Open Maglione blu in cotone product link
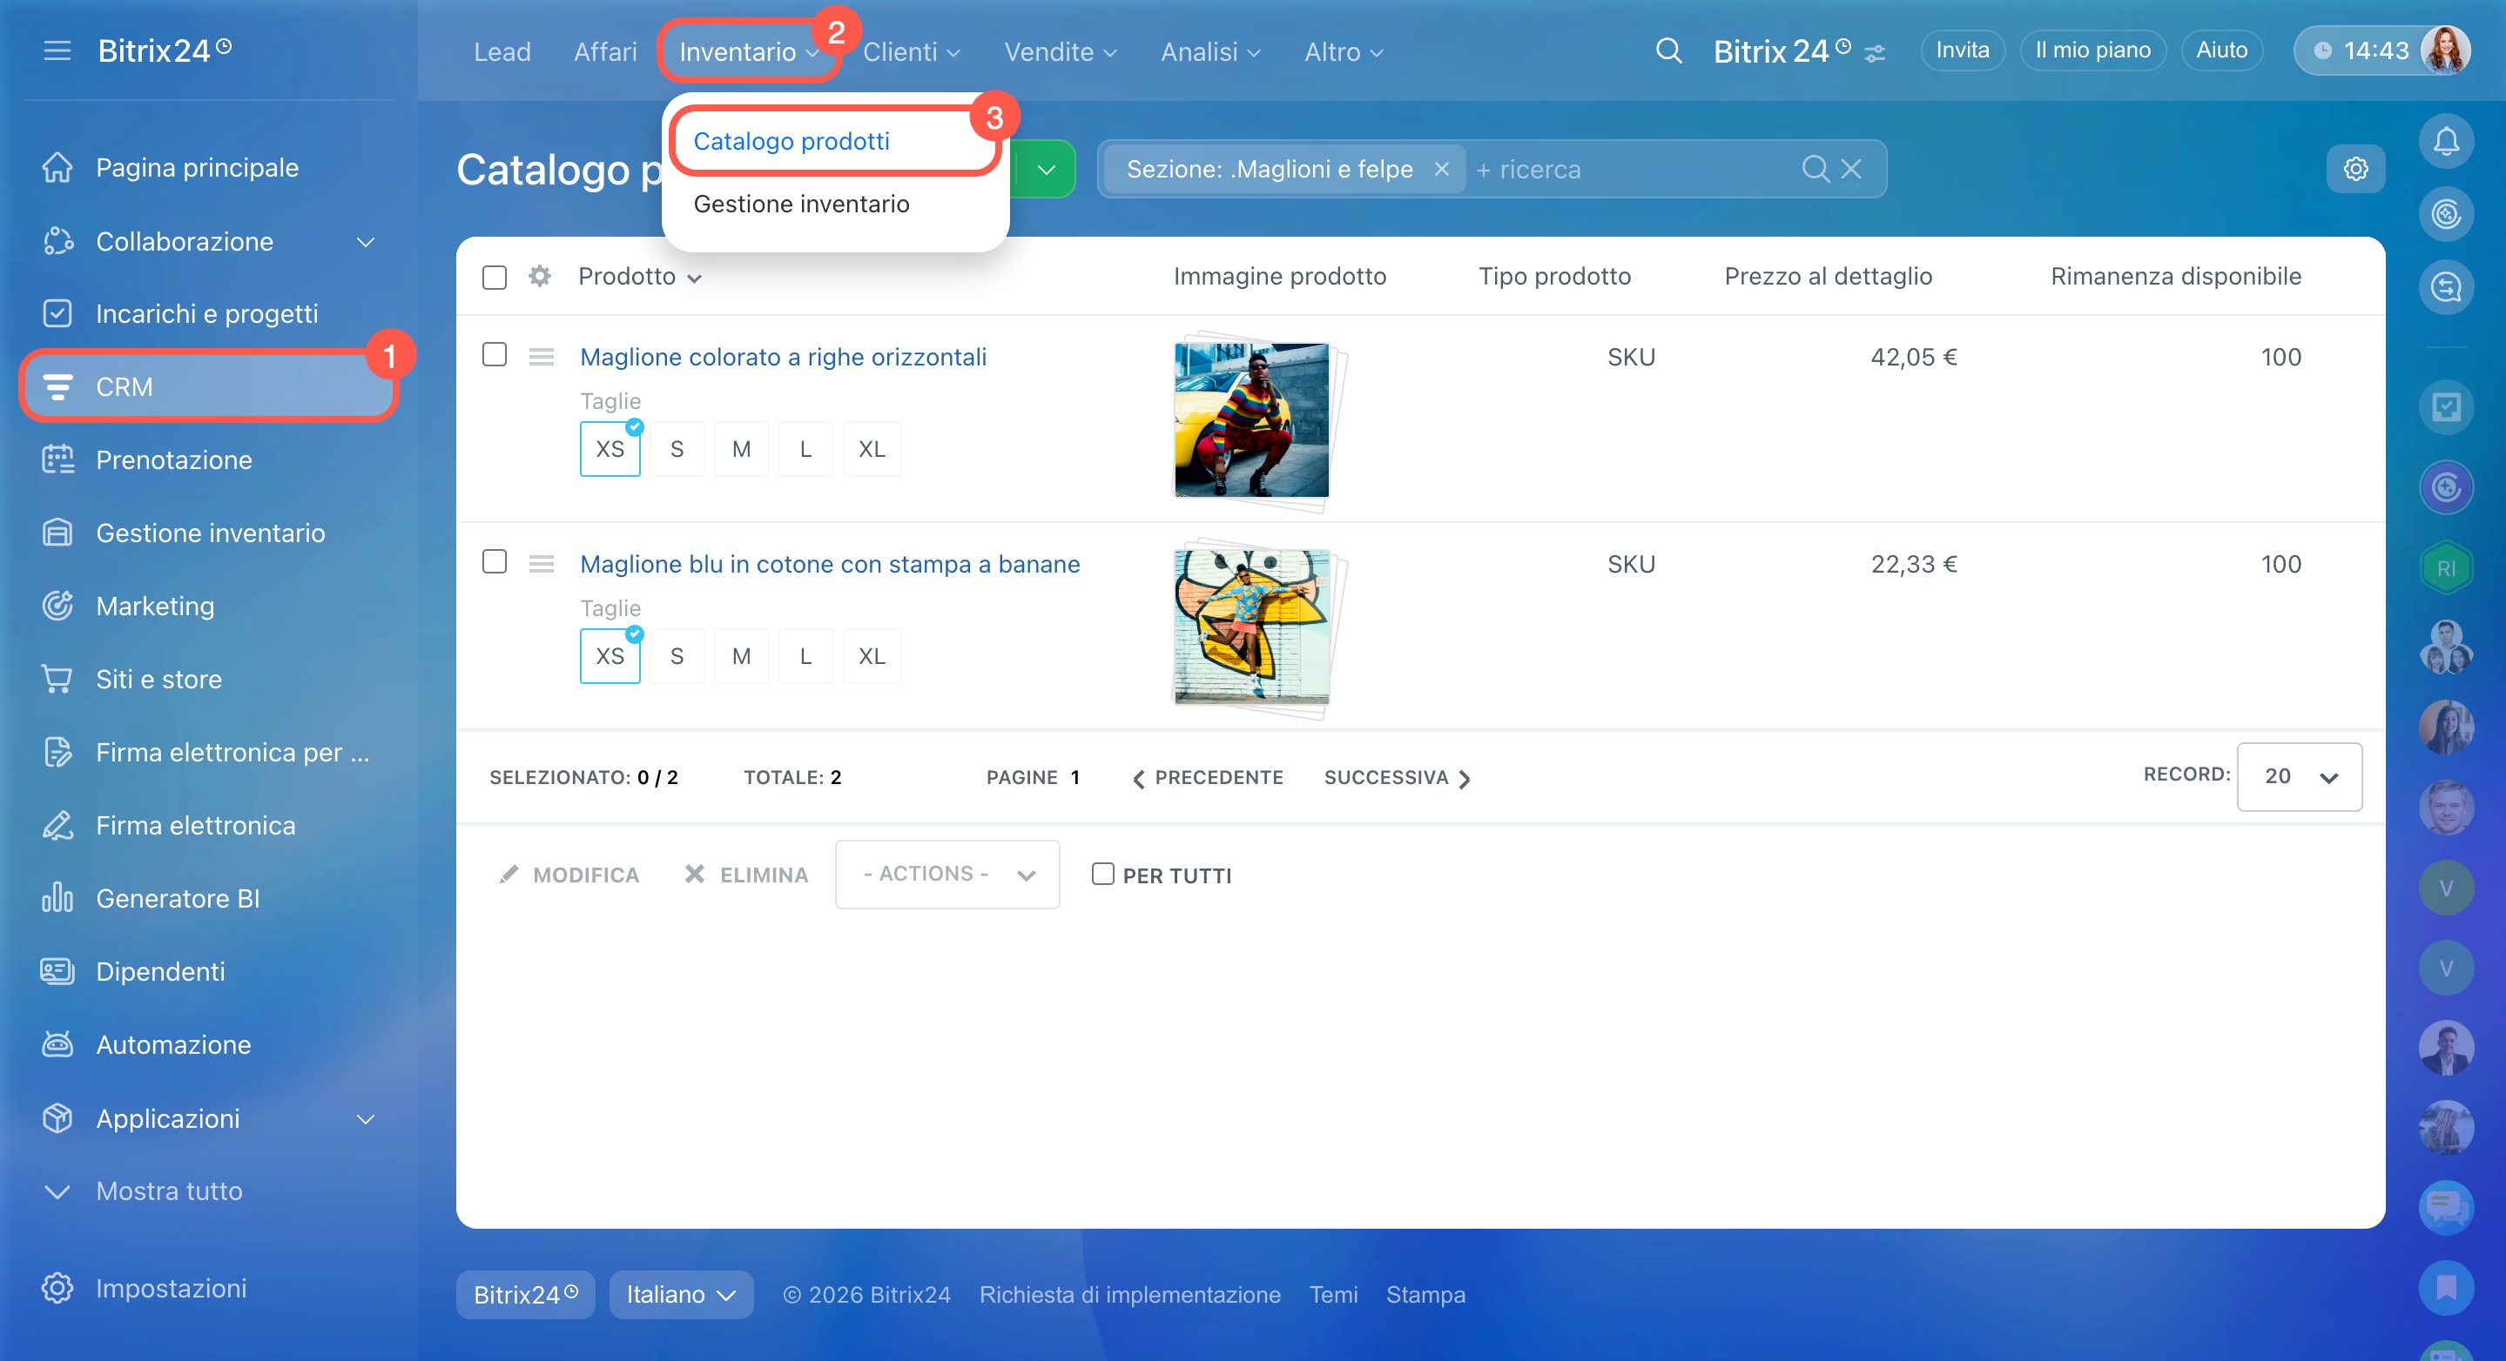The width and height of the screenshot is (2506, 1361). [829, 564]
